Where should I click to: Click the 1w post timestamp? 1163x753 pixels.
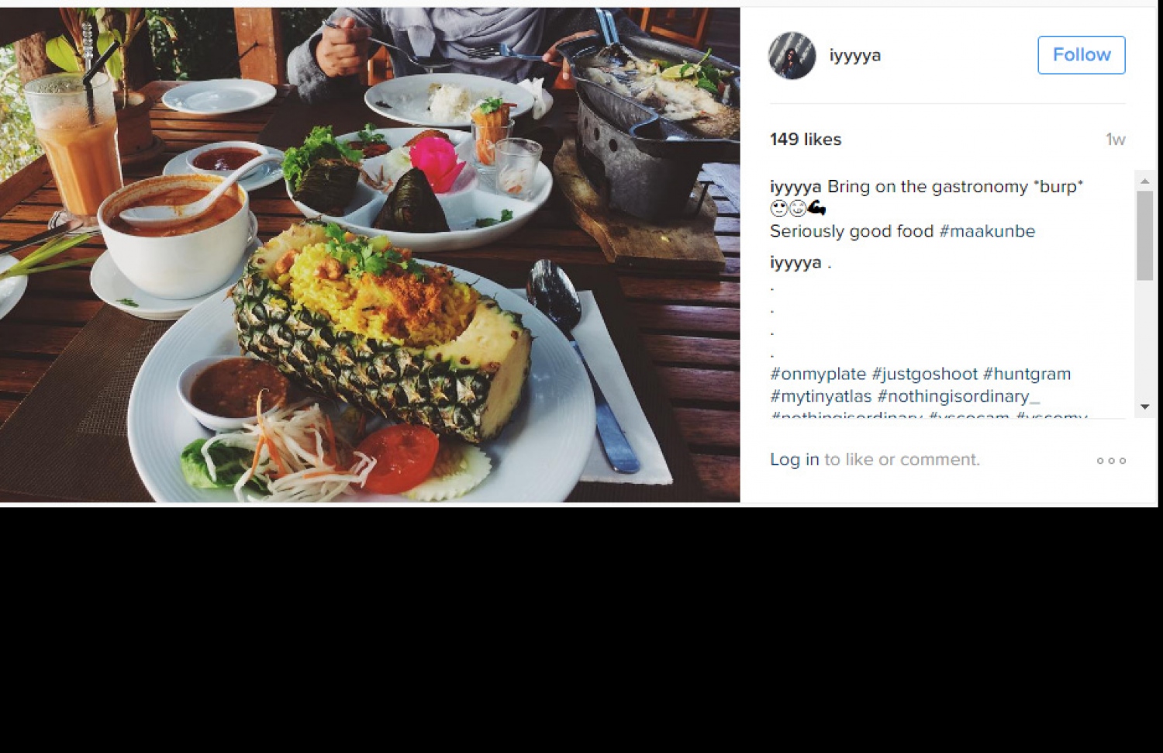point(1115,140)
